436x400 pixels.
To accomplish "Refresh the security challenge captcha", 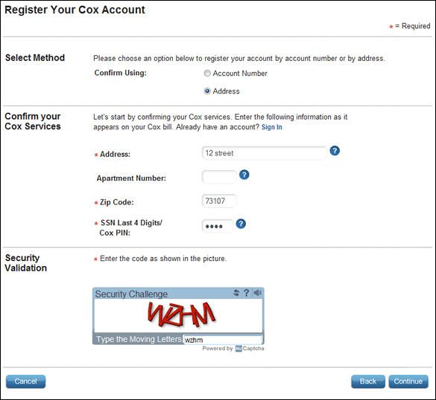I will (x=236, y=293).
